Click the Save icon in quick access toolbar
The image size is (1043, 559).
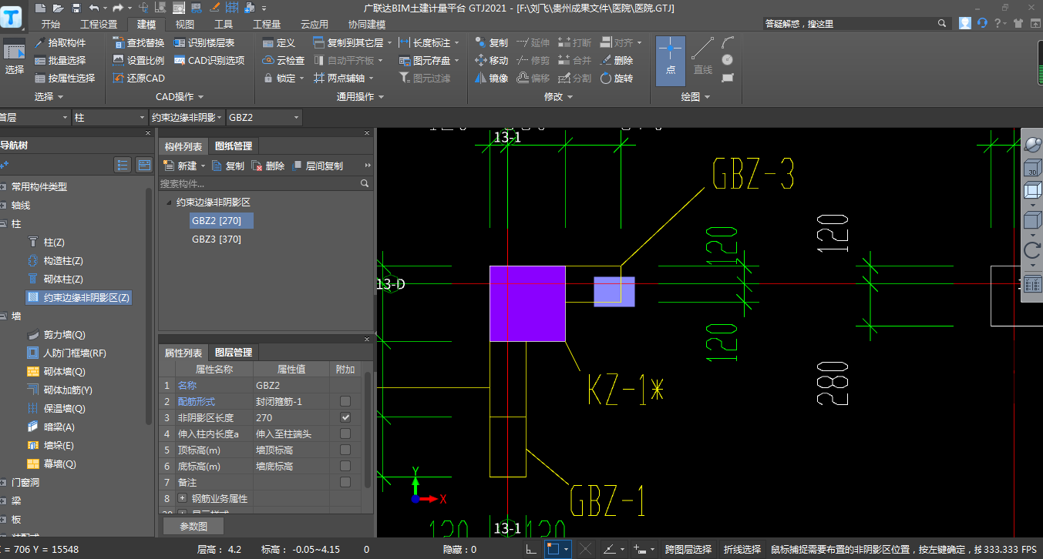[x=76, y=8]
